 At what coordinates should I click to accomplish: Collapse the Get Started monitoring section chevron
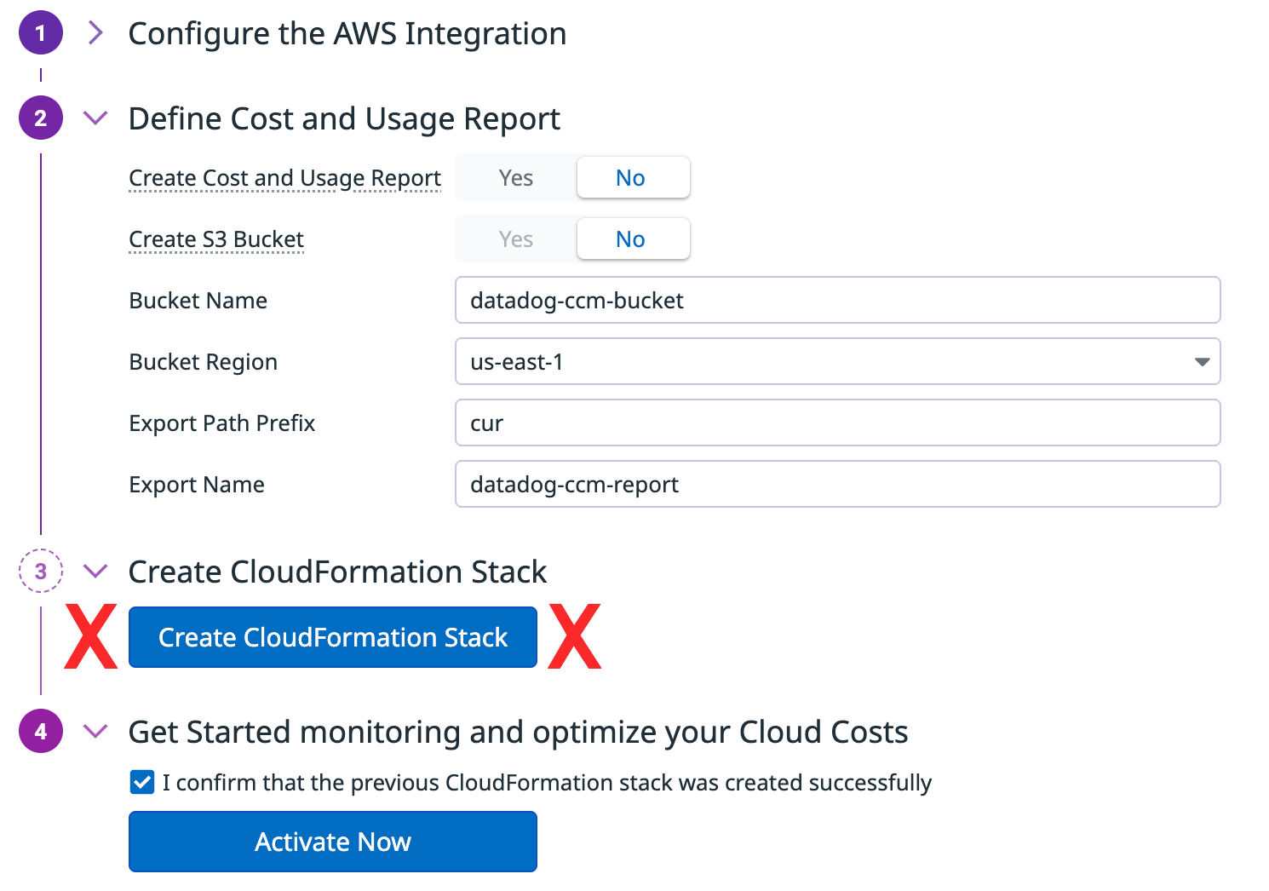[x=95, y=732]
